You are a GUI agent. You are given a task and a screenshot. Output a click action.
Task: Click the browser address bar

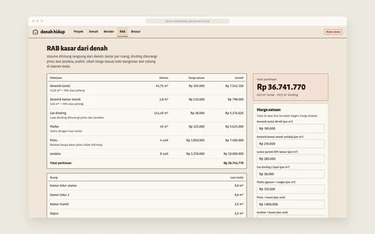pyautogui.click(x=187, y=21)
